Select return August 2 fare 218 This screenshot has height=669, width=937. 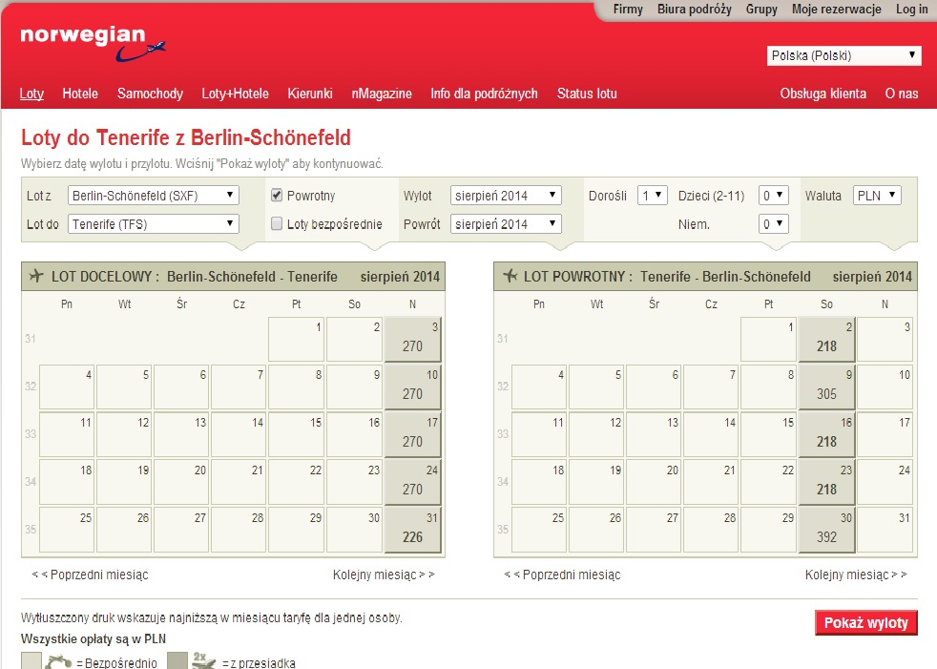826,339
